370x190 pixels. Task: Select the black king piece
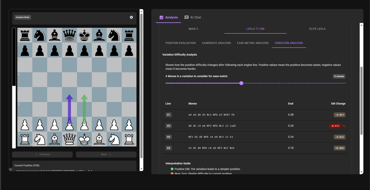pos(84,35)
